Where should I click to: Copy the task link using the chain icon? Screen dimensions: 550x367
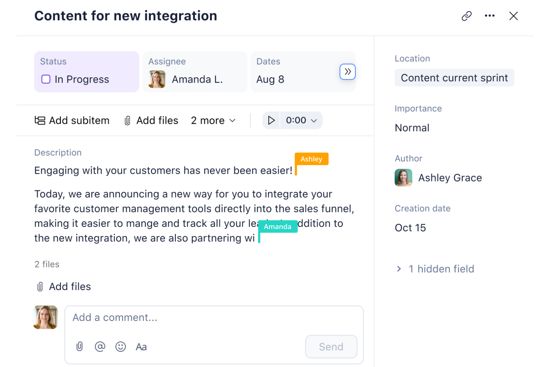tap(466, 16)
